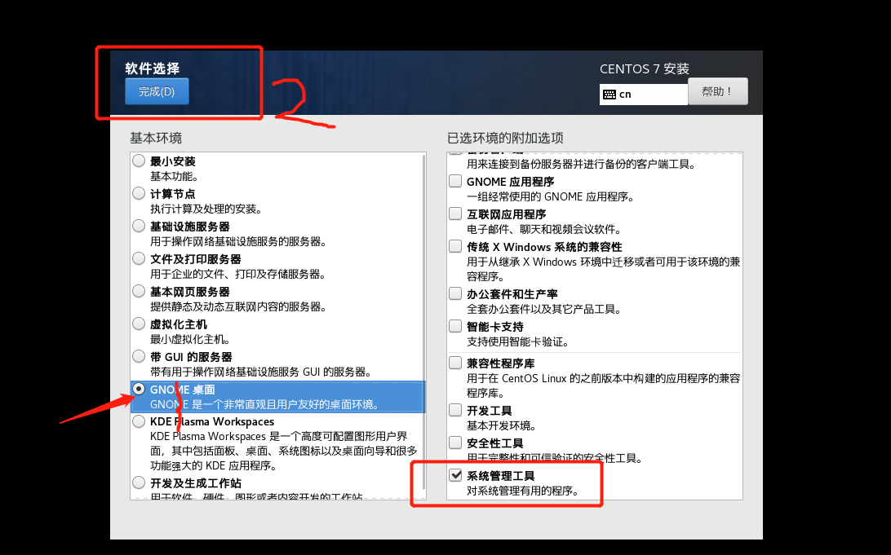Click text 用于企业的文件、打印及存储服务器。
This screenshot has height=555, width=891.
click(238, 274)
